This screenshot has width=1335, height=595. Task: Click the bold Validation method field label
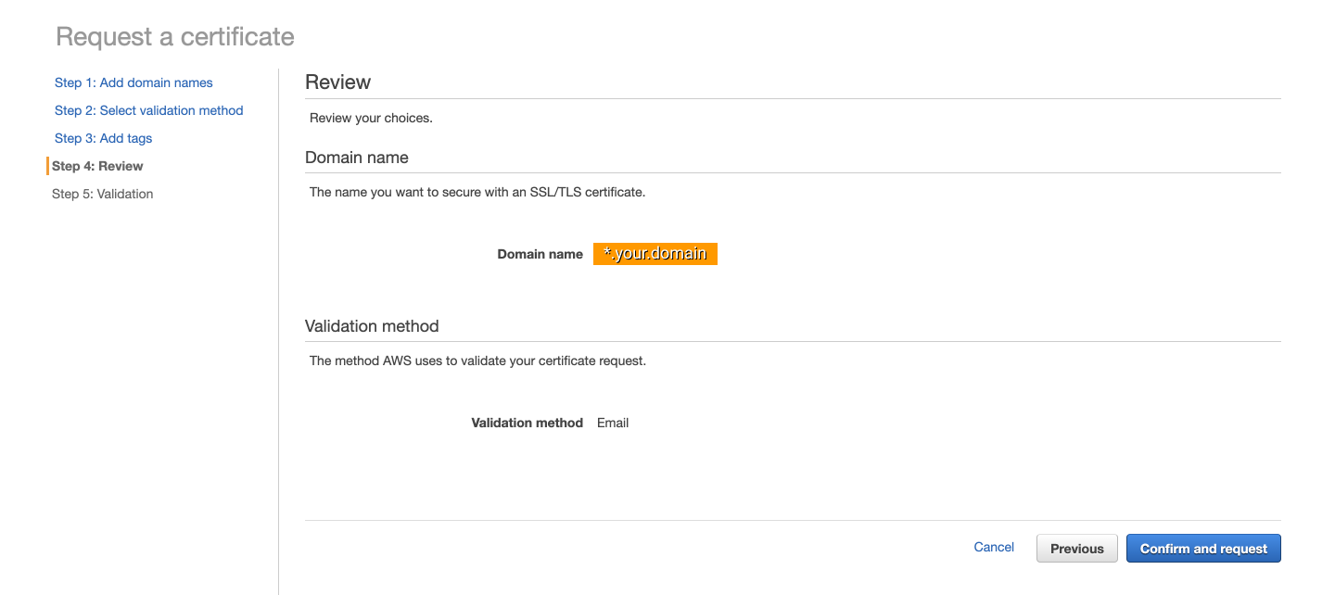tap(527, 423)
